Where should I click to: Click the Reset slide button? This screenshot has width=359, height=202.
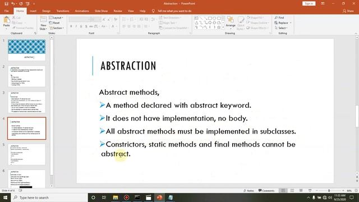point(54,23)
